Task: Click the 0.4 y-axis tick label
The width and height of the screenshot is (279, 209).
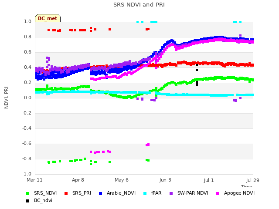Action: point(27,67)
